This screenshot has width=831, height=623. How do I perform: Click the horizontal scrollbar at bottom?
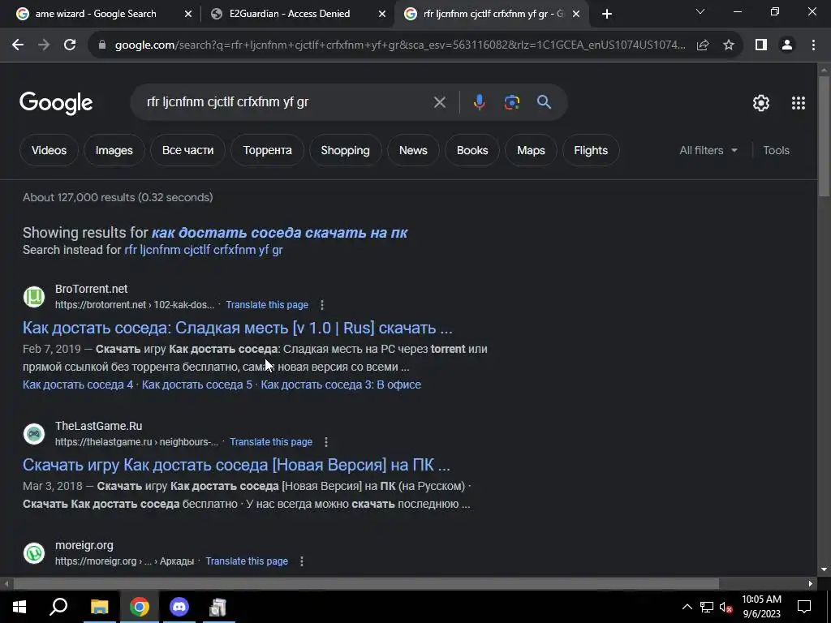coord(366,584)
